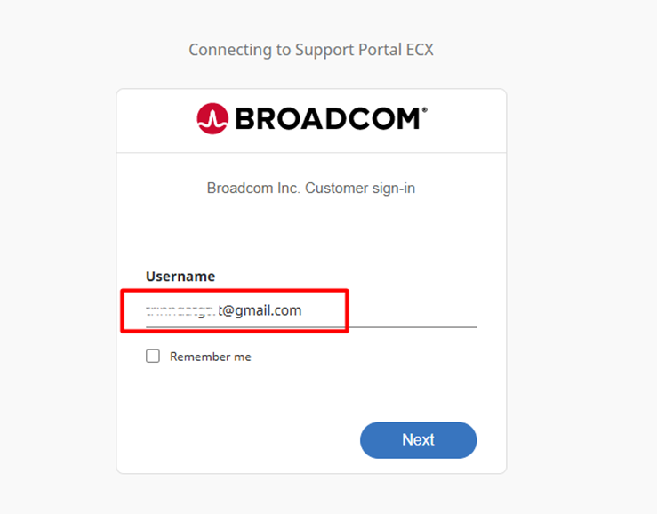
Task: Tick the Remember me checkbox
Action: (153, 356)
